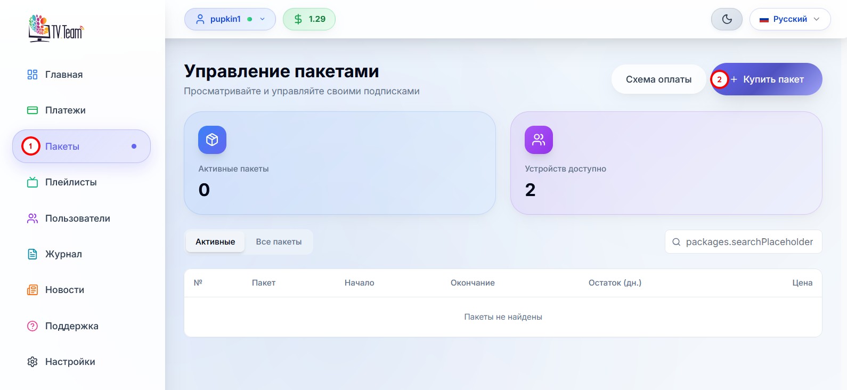This screenshot has width=847, height=390.
Task: Click the packages search input field
Action: (748, 242)
